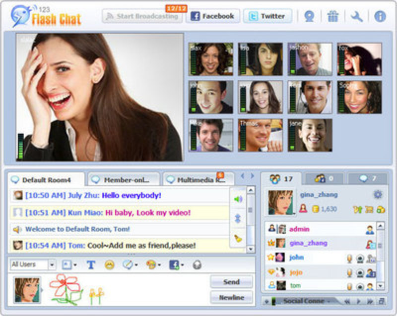Open the All Users dropdown
Screen dimensions: 397x316
[33, 264]
